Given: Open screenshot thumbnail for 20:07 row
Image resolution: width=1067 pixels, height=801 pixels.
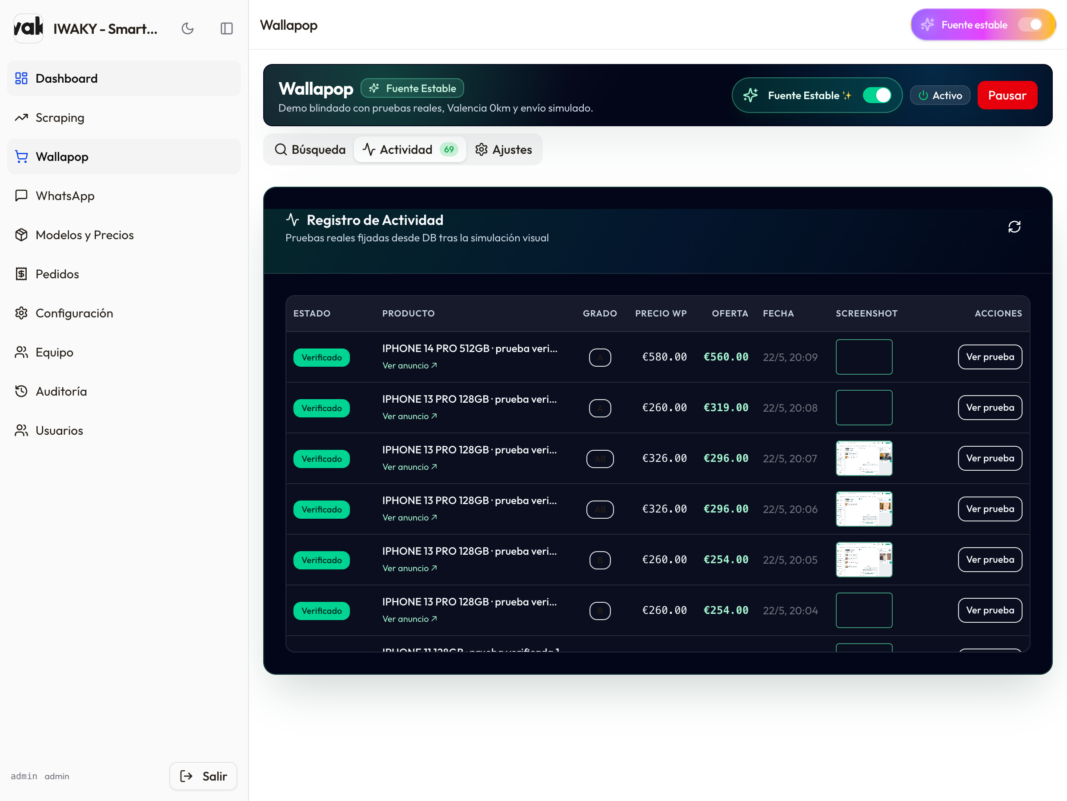Looking at the screenshot, I should (x=864, y=458).
